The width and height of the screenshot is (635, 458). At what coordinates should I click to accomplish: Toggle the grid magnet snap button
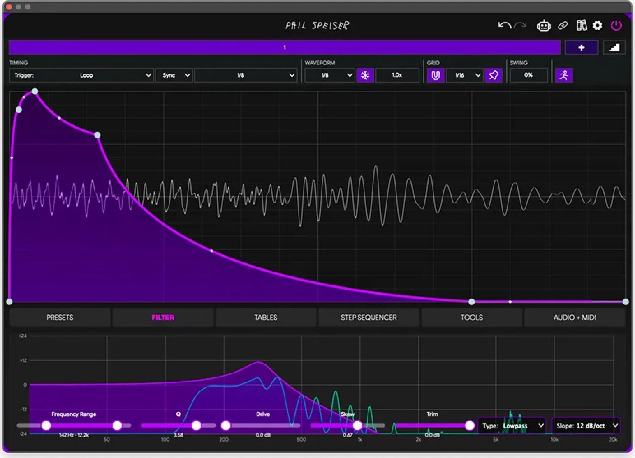[x=436, y=75]
